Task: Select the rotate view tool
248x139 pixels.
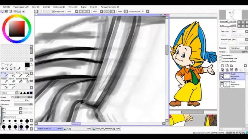Action: [x=11, y=69]
